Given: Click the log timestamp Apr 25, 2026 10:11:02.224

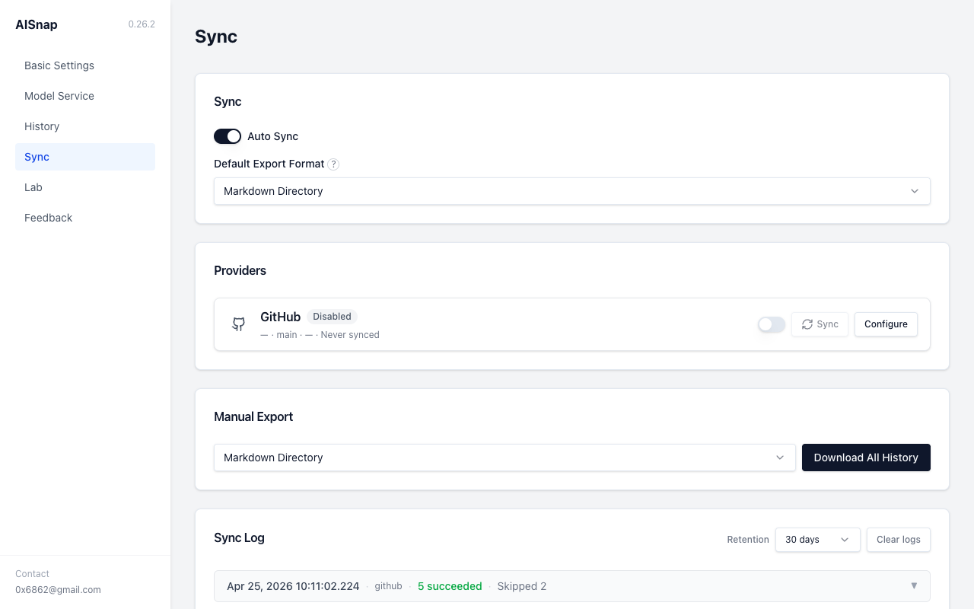Looking at the screenshot, I should (x=293, y=586).
